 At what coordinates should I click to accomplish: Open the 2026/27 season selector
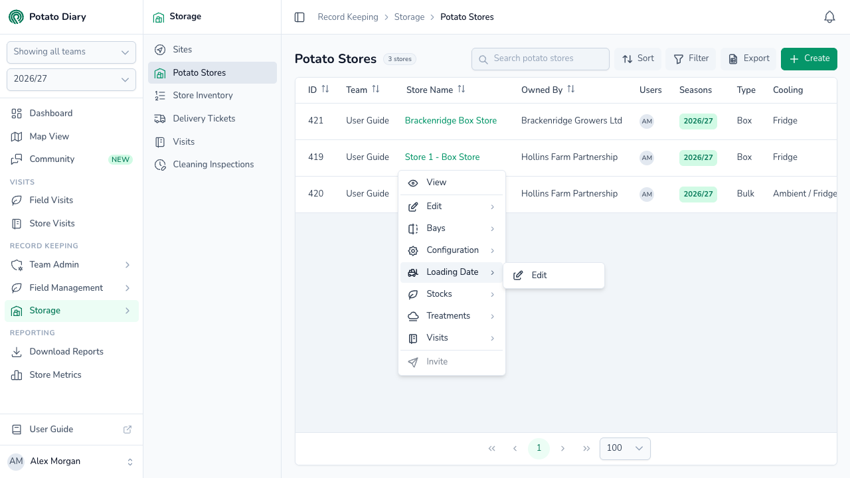tap(71, 79)
